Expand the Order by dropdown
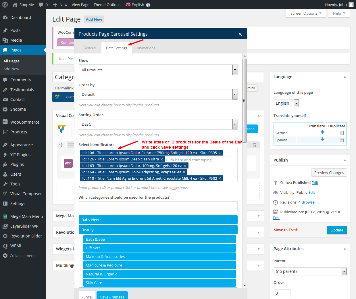 click(158, 94)
